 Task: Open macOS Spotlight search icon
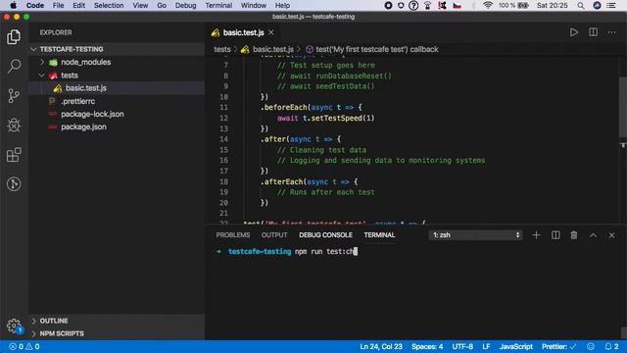click(x=581, y=6)
